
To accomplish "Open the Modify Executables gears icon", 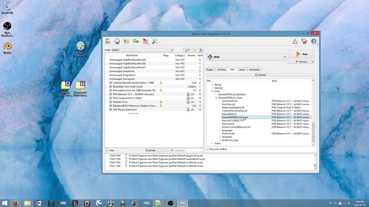I will 136,41.
